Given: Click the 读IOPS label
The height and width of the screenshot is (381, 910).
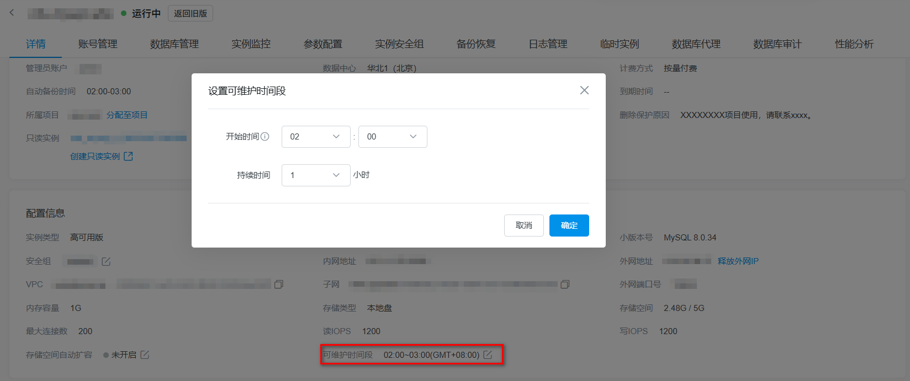Looking at the screenshot, I should tap(337, 331).
